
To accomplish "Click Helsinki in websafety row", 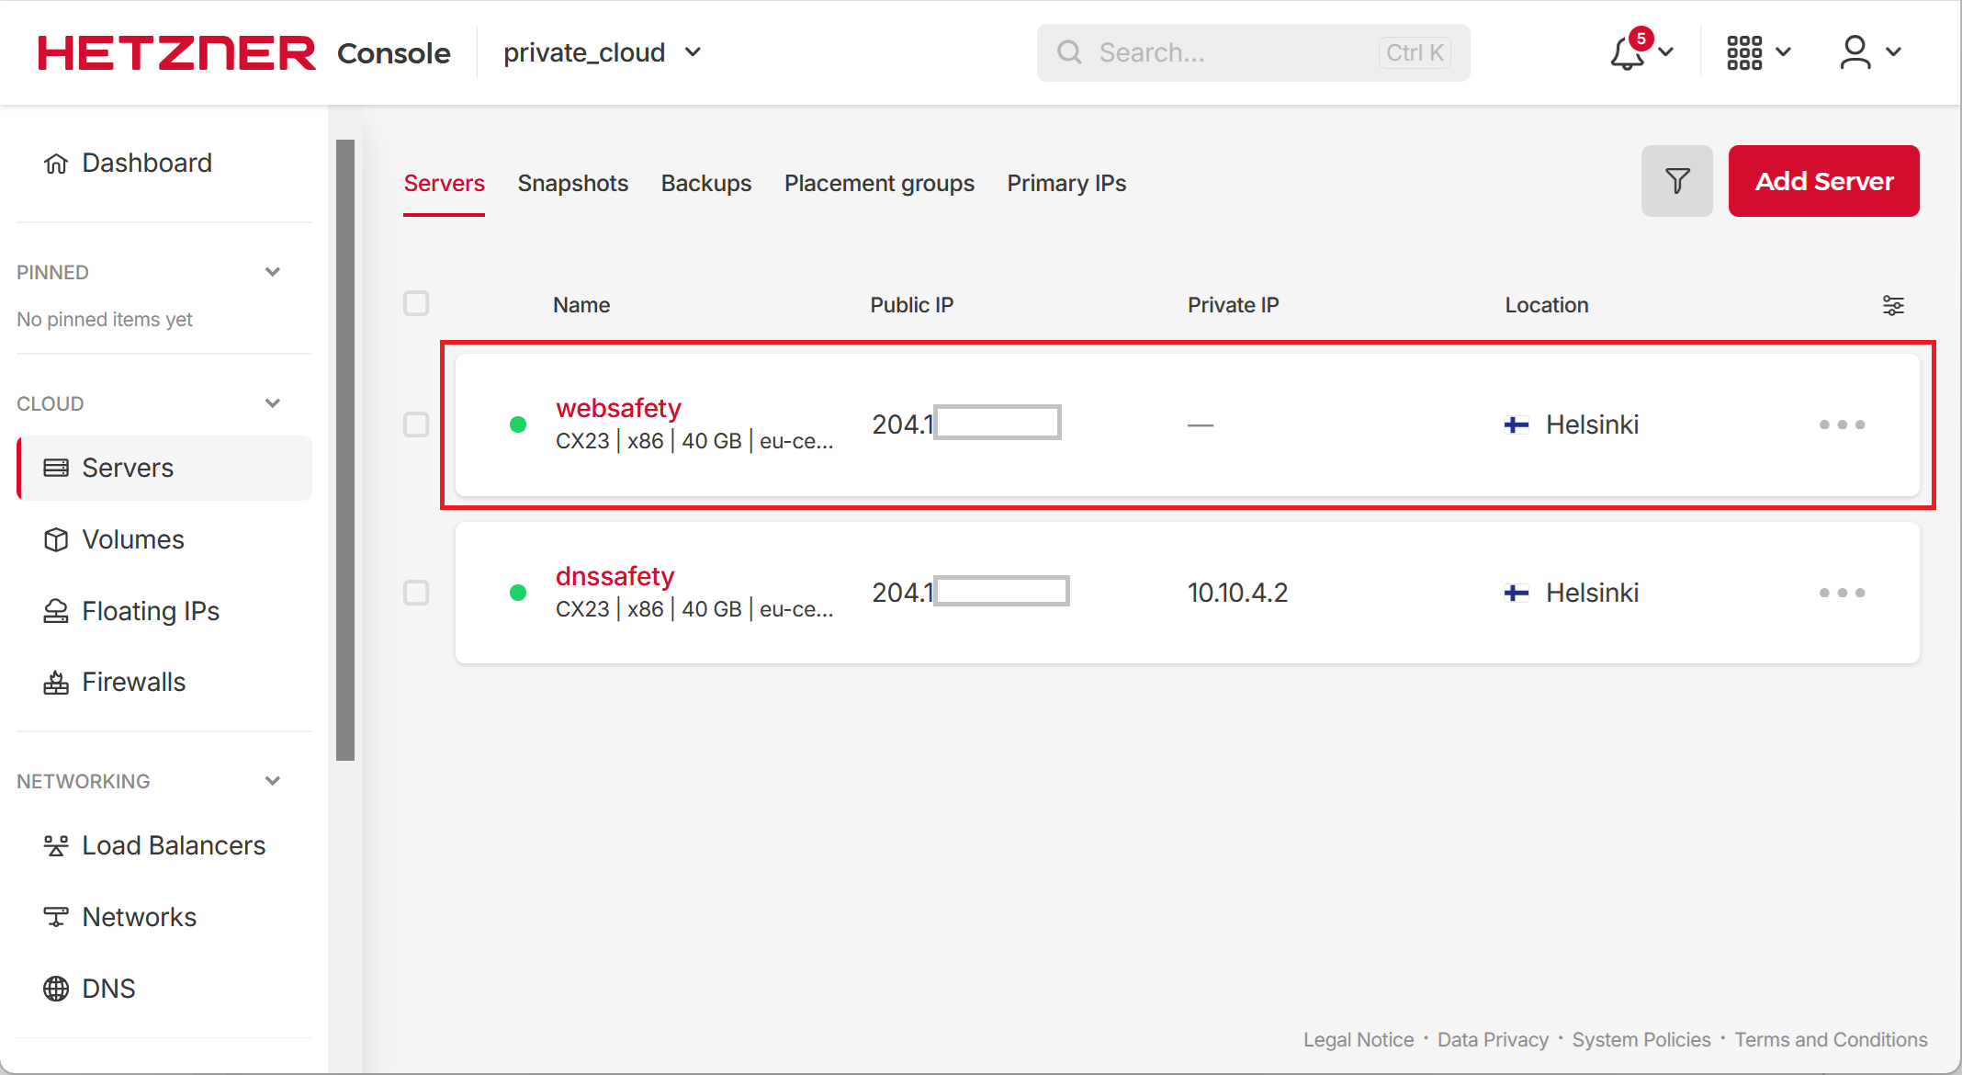I will pos(1592,424).
